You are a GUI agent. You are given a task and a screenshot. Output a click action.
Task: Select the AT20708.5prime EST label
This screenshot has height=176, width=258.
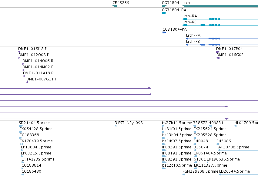click(234, 147)
